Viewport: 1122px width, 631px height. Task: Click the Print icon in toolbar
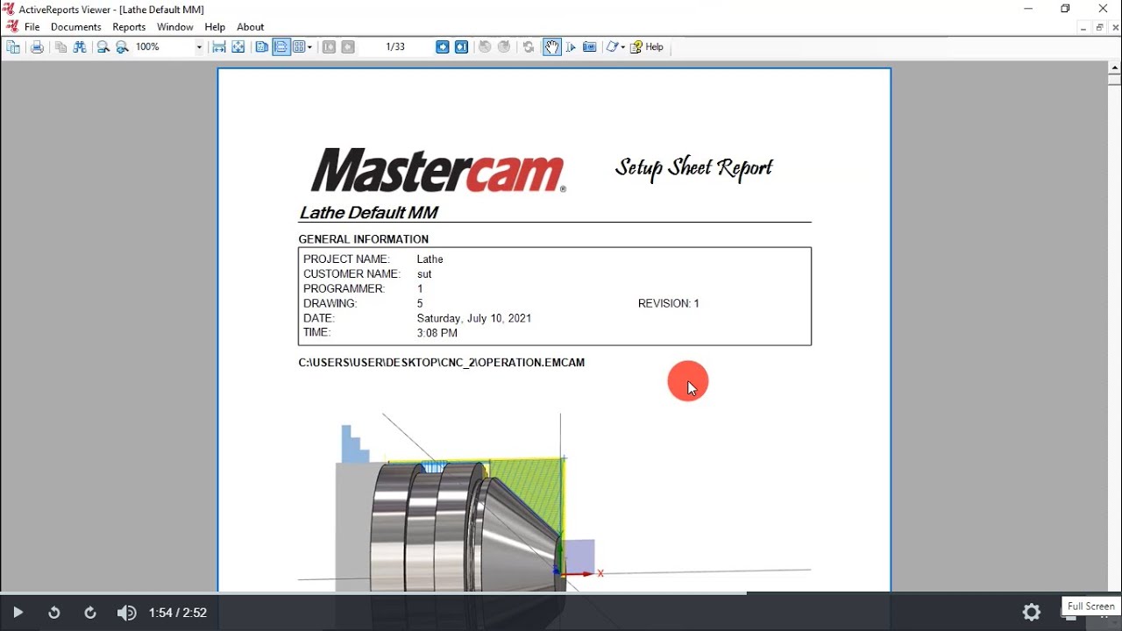[x=37, y=47]
